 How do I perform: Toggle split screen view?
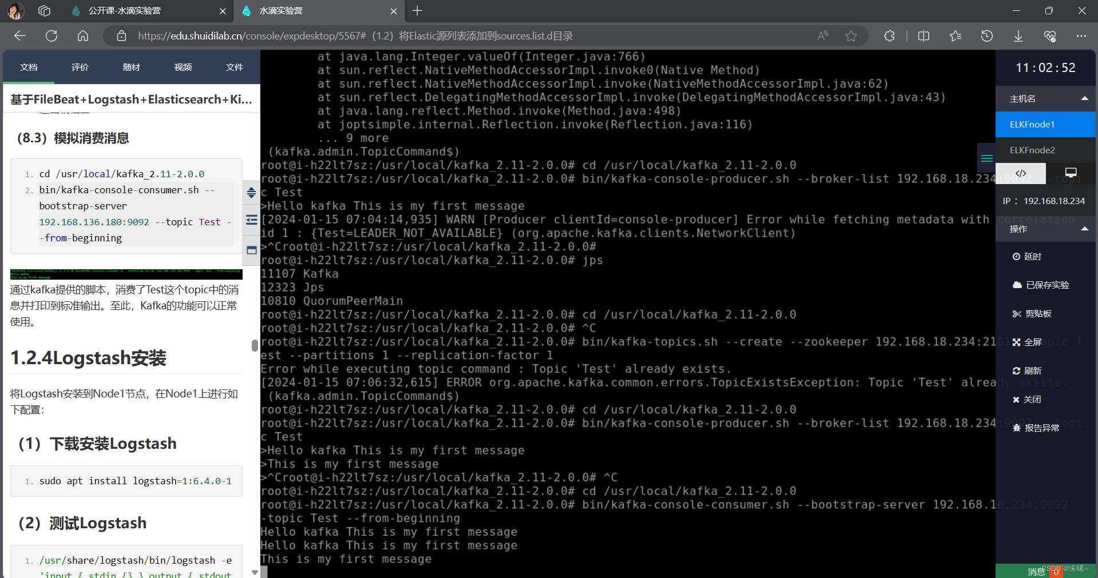coord(923,36)
